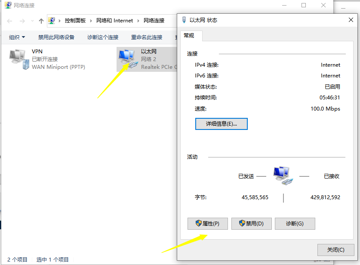The image size is (360, 265).
Task: Click the adapter icon in the Ethernet status title bar
Action: tap(184, 18)
